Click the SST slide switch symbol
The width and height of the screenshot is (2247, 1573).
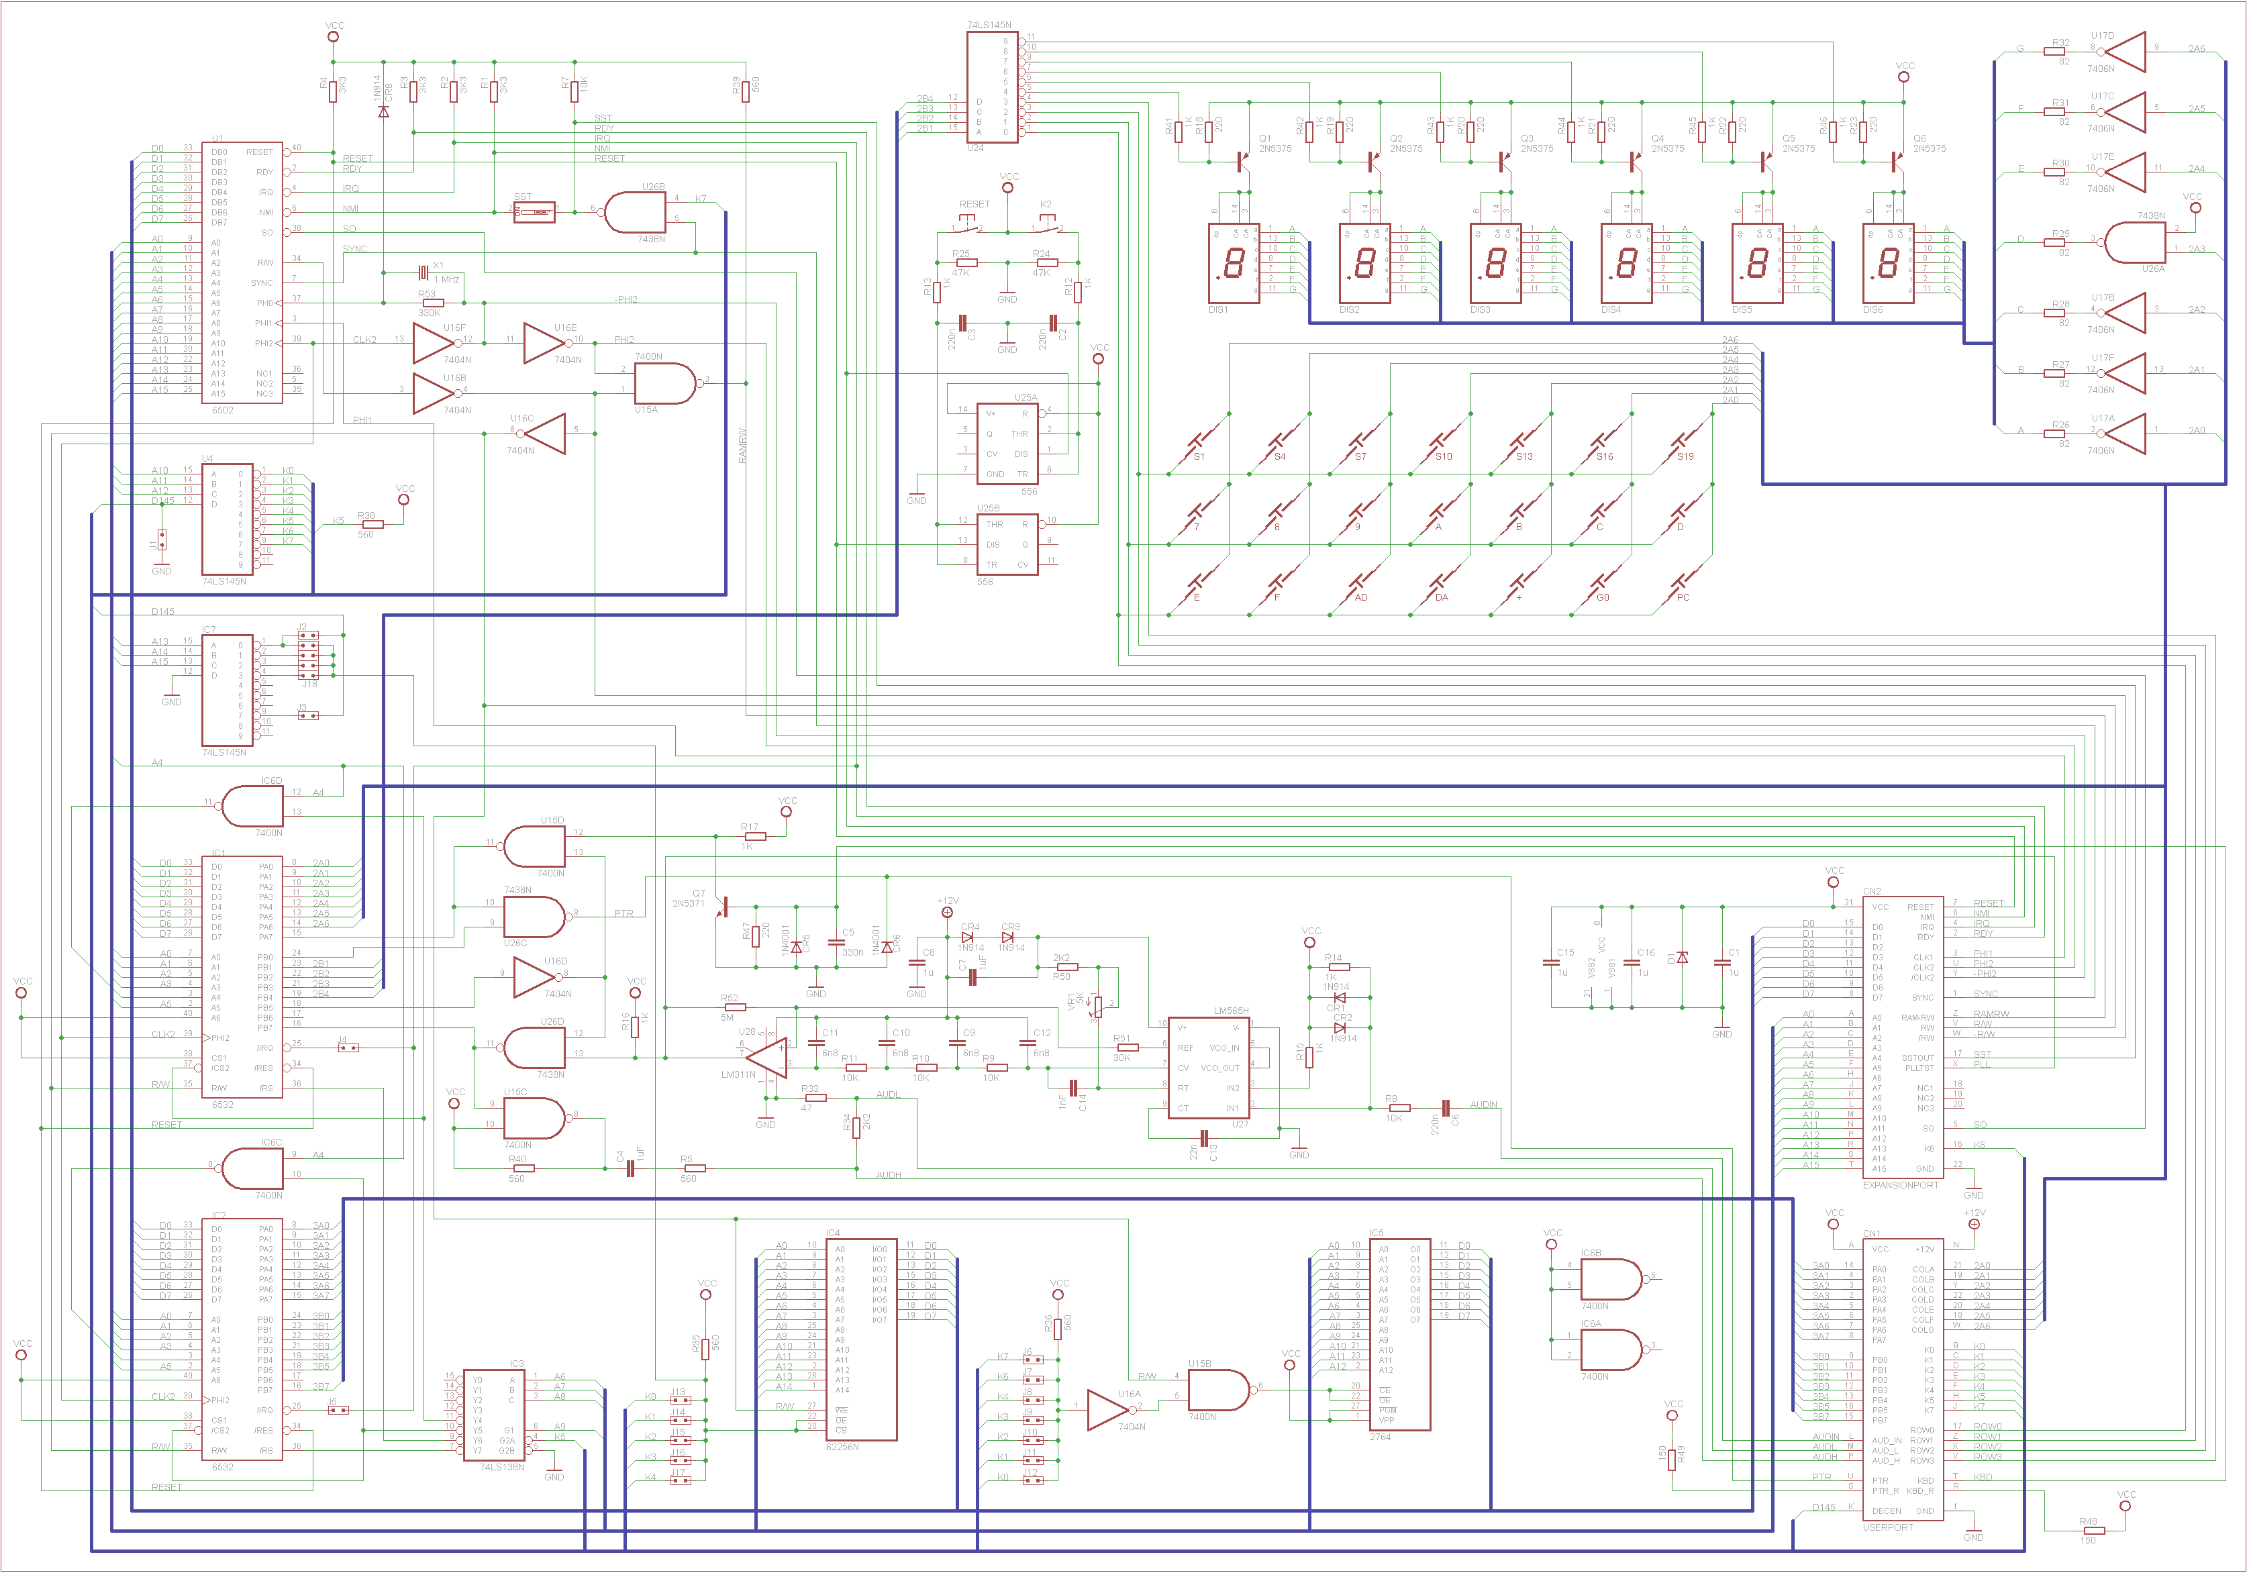[x=534, y=211]
